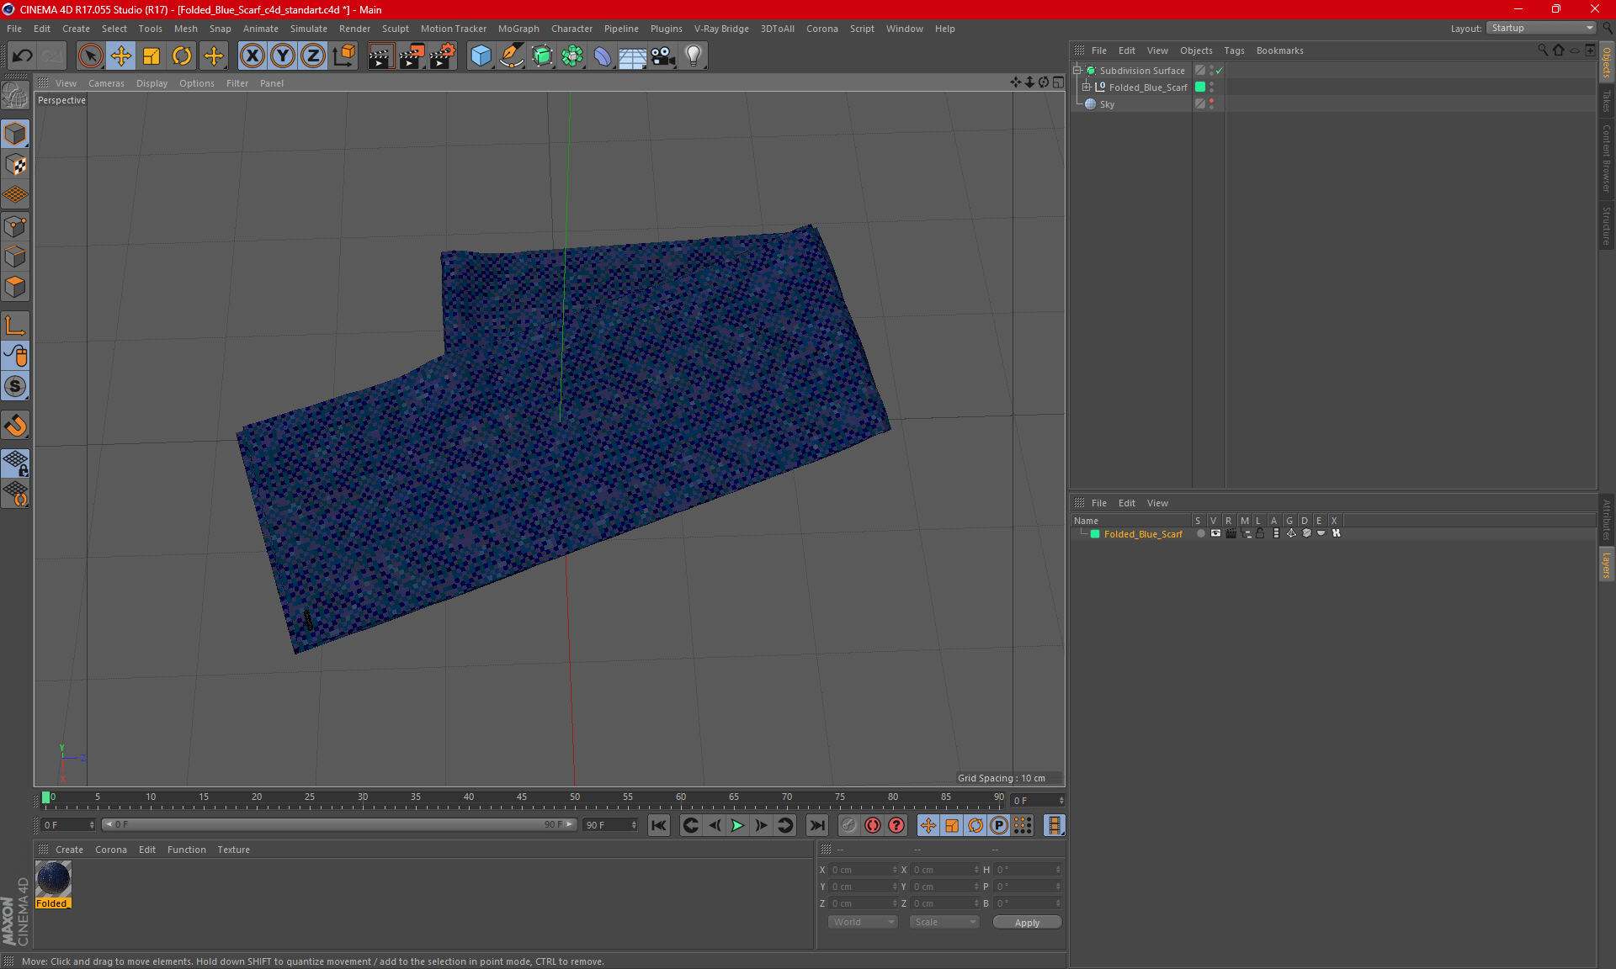
Task: Click Folded layer color swatch
Action: (1095, 533)
